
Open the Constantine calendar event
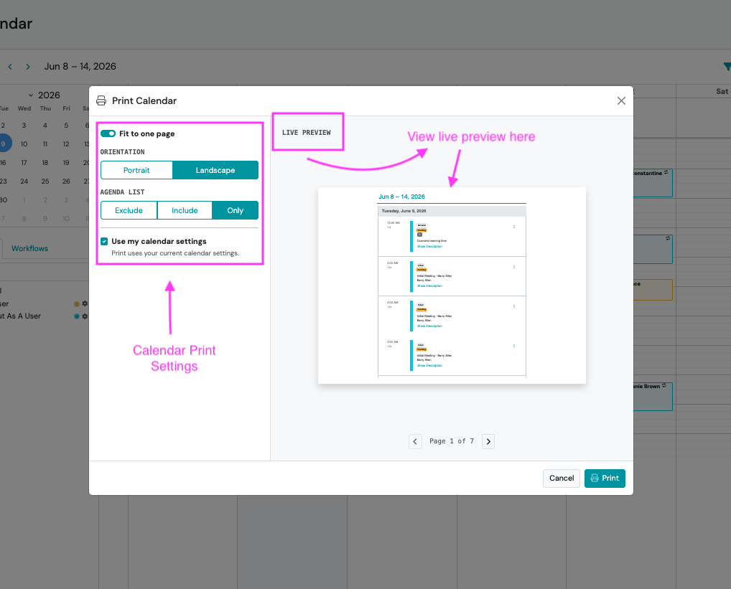click(653, 182)
